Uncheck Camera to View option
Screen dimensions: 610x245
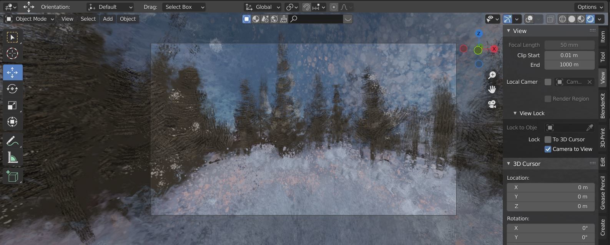[548, 149]
